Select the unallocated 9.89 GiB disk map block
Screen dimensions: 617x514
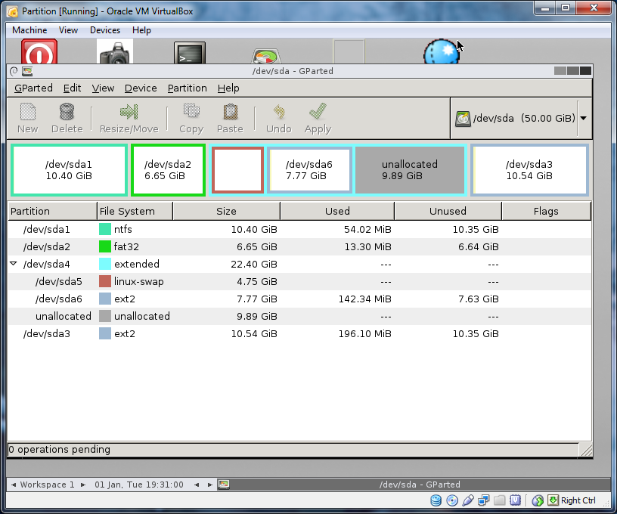[x=410, y=170]
